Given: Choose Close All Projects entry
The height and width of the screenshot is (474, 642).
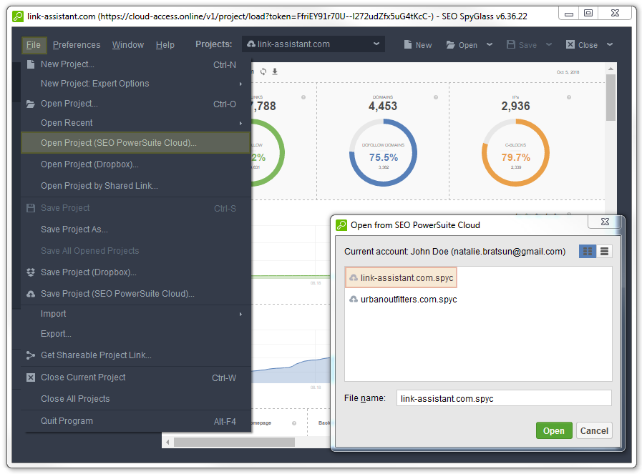Looking at the screenshot, I should pyautogui.click(x=135, y=399).
